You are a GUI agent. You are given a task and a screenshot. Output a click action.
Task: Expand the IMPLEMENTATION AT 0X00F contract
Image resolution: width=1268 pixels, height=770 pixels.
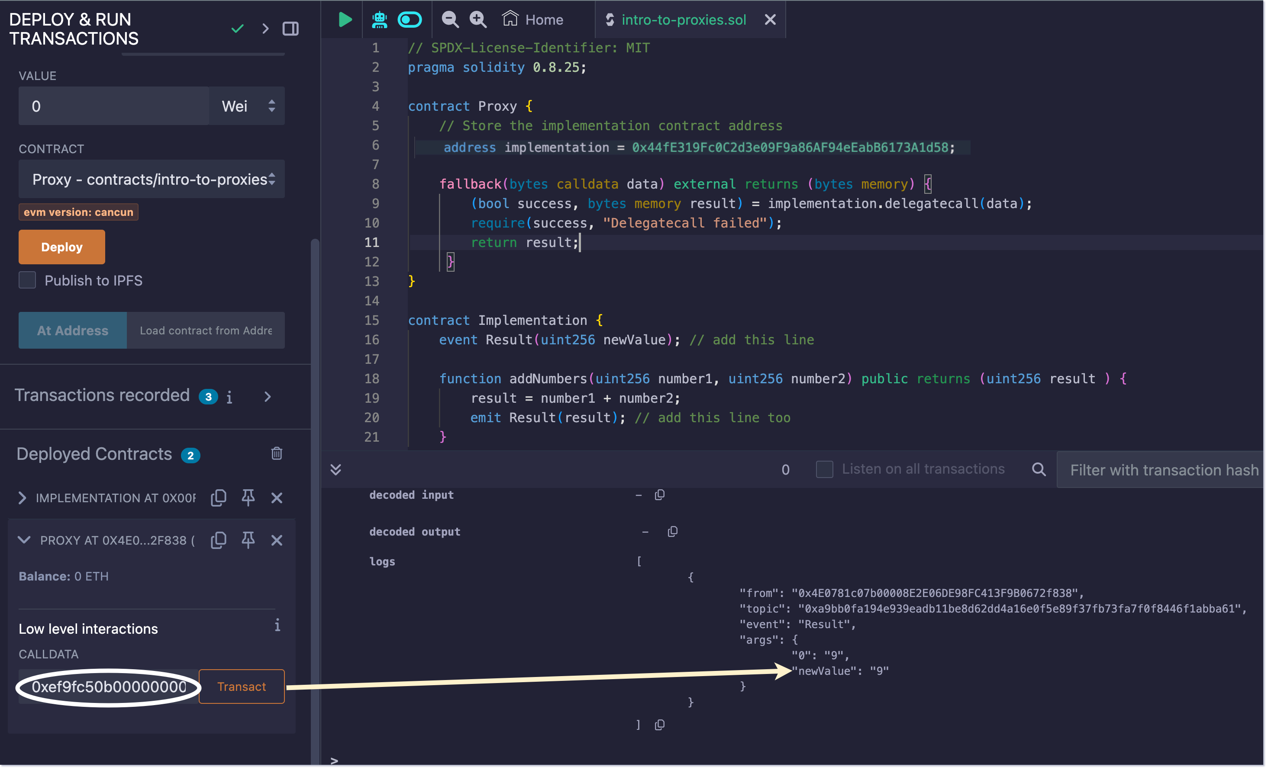pos(22,497)
